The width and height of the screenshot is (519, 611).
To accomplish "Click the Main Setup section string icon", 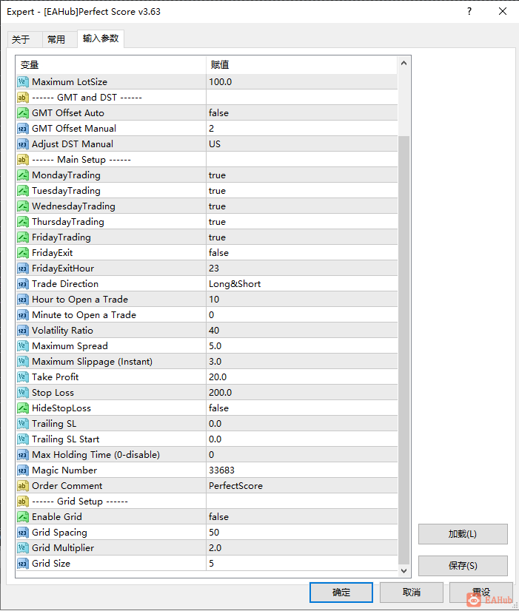I will tap(23, 160).
